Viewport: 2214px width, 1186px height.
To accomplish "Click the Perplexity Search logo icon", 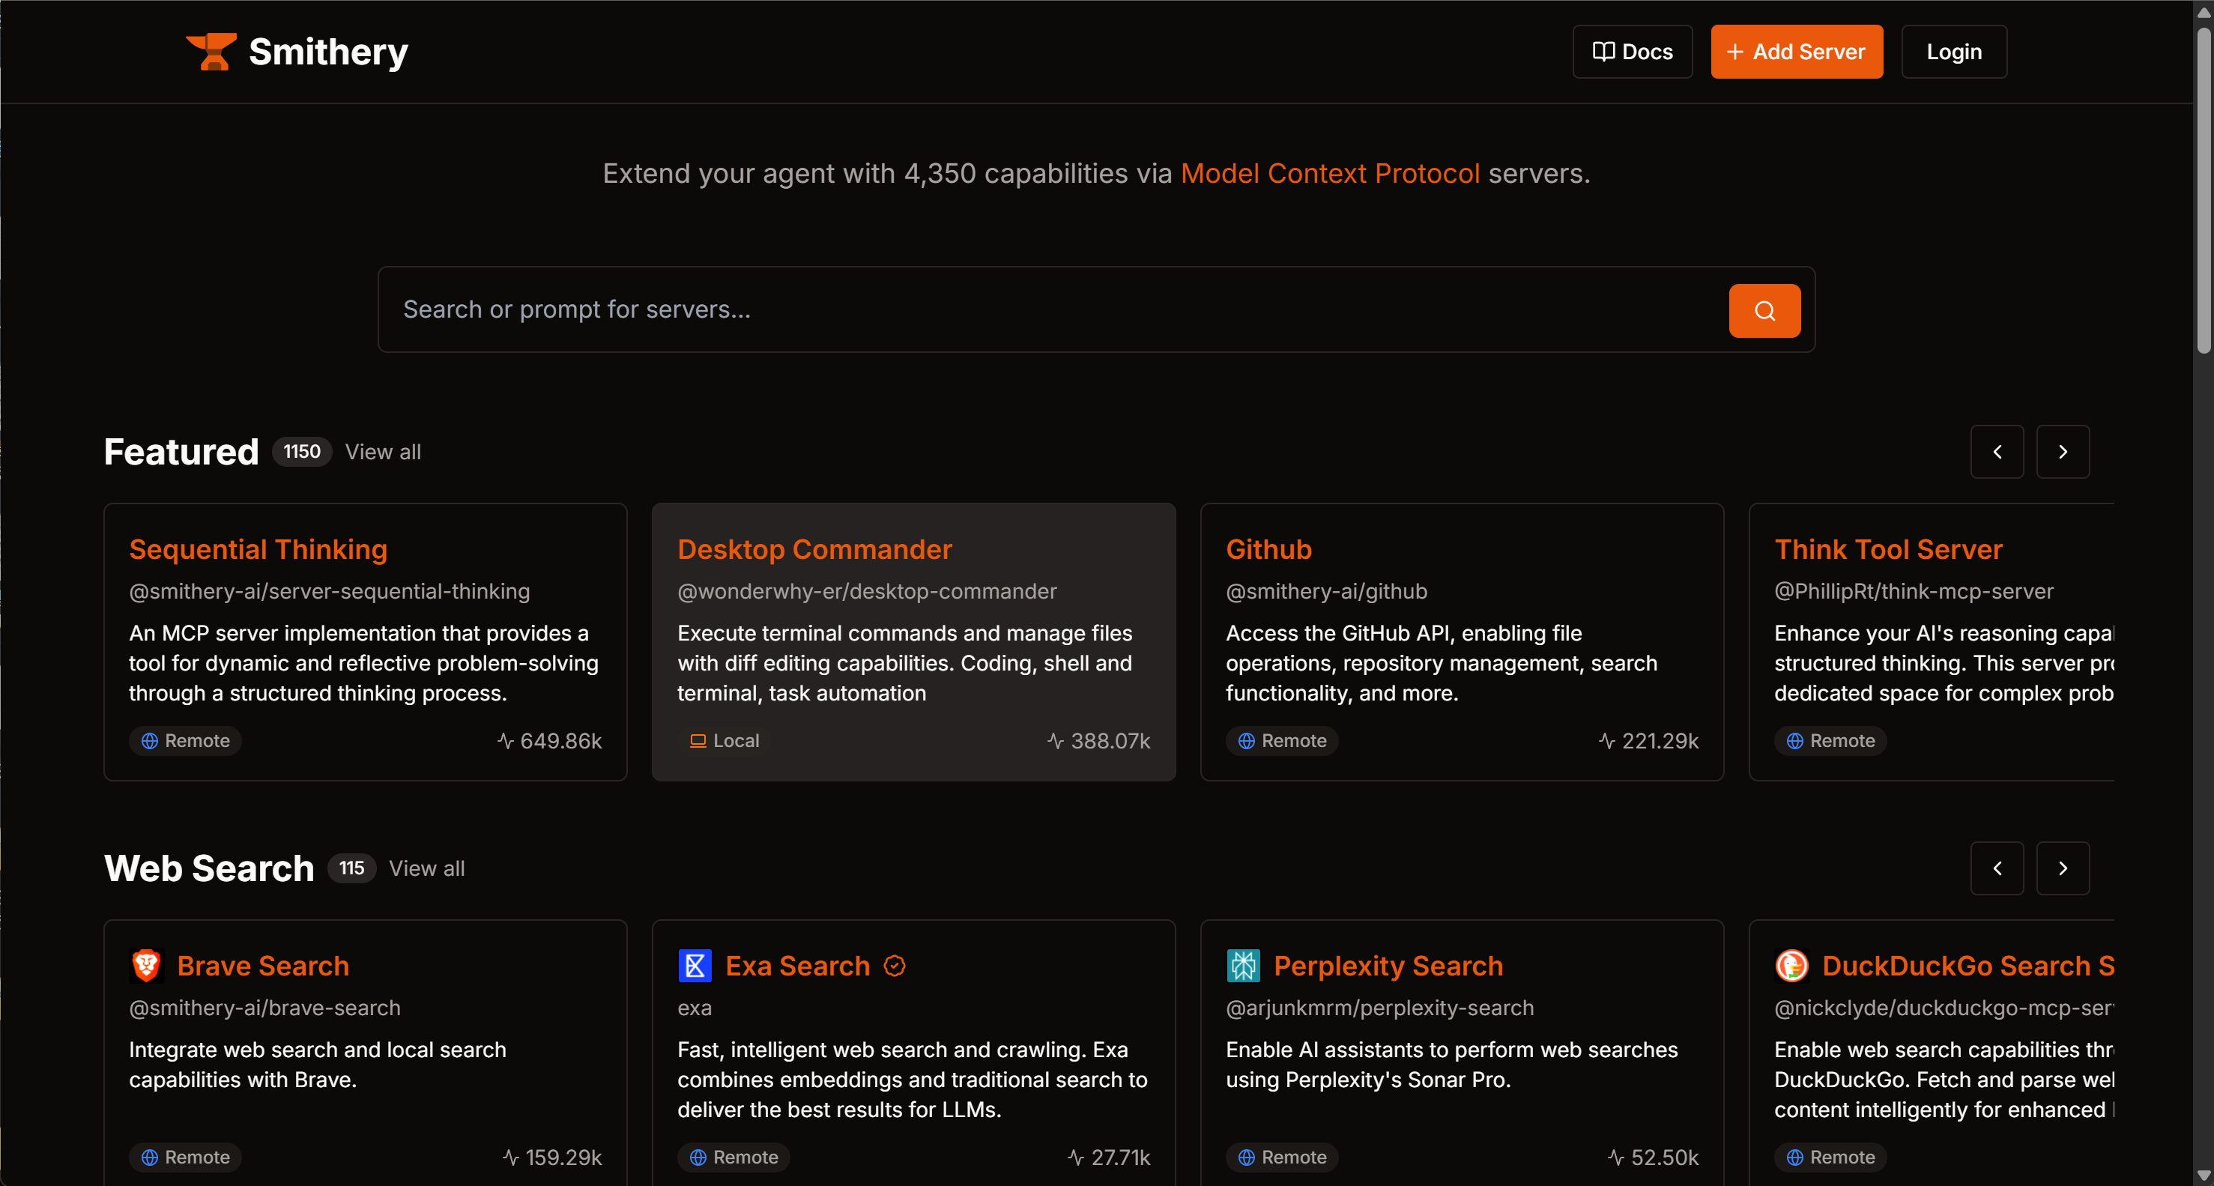I will tap(1243, 965).
